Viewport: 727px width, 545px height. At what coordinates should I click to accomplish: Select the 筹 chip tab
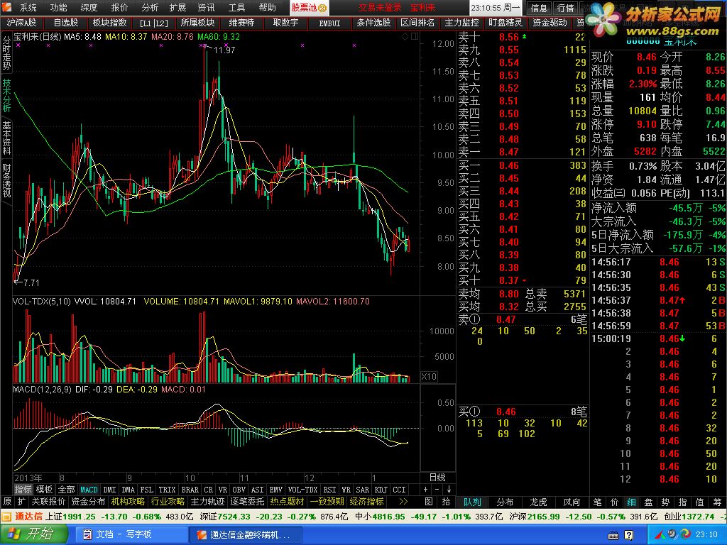717,502
